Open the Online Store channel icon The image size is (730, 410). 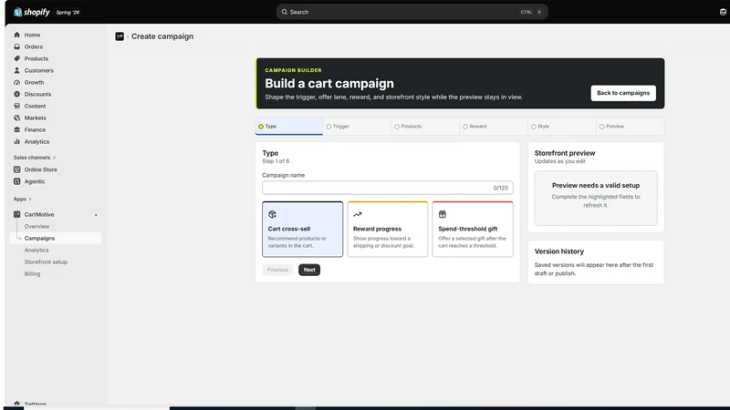tap(16, 169)
